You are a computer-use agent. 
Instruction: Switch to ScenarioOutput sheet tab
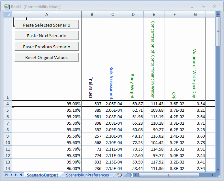43,175
